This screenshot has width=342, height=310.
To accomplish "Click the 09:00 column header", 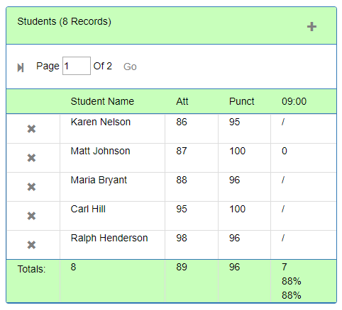I will click(x=294, y=101).
